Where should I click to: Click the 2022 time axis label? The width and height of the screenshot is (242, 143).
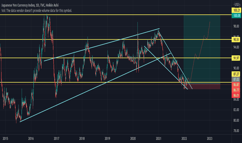click(184, 139)
